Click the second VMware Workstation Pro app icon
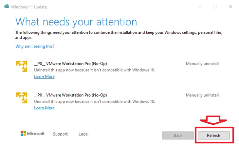Image resolution: width=239 pixels, height=147 pixels. [x=22, y=98]
